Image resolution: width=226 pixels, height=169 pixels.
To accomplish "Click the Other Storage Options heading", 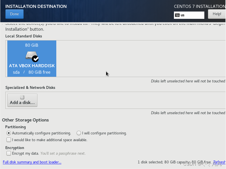I will (x=25, y=120).
